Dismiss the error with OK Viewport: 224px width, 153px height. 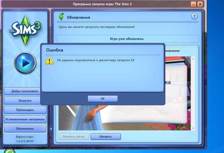tap(102, 99)
